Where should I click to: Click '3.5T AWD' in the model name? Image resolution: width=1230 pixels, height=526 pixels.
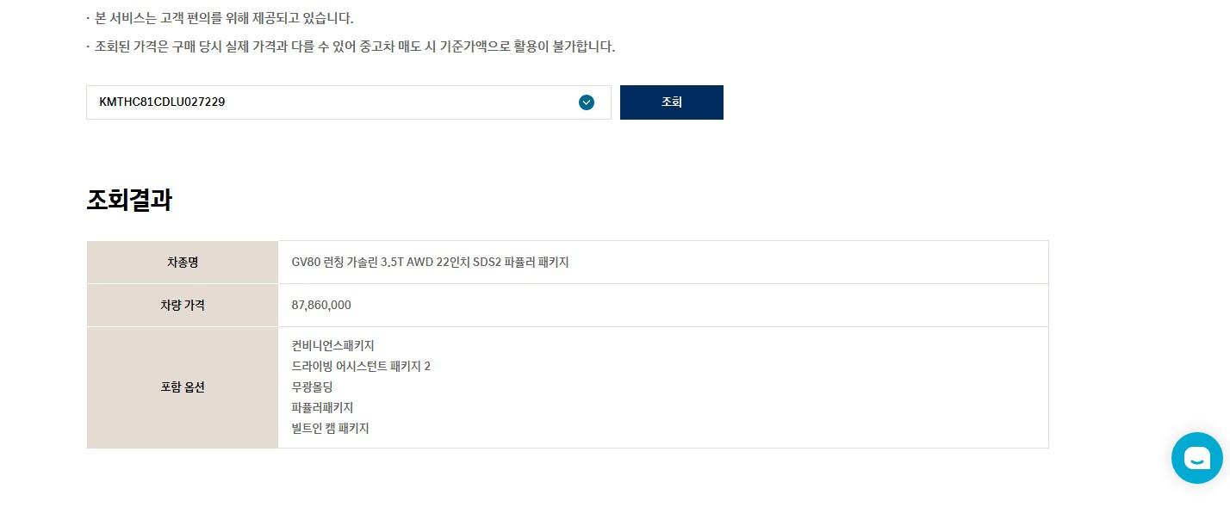click(x=407, y=263)
